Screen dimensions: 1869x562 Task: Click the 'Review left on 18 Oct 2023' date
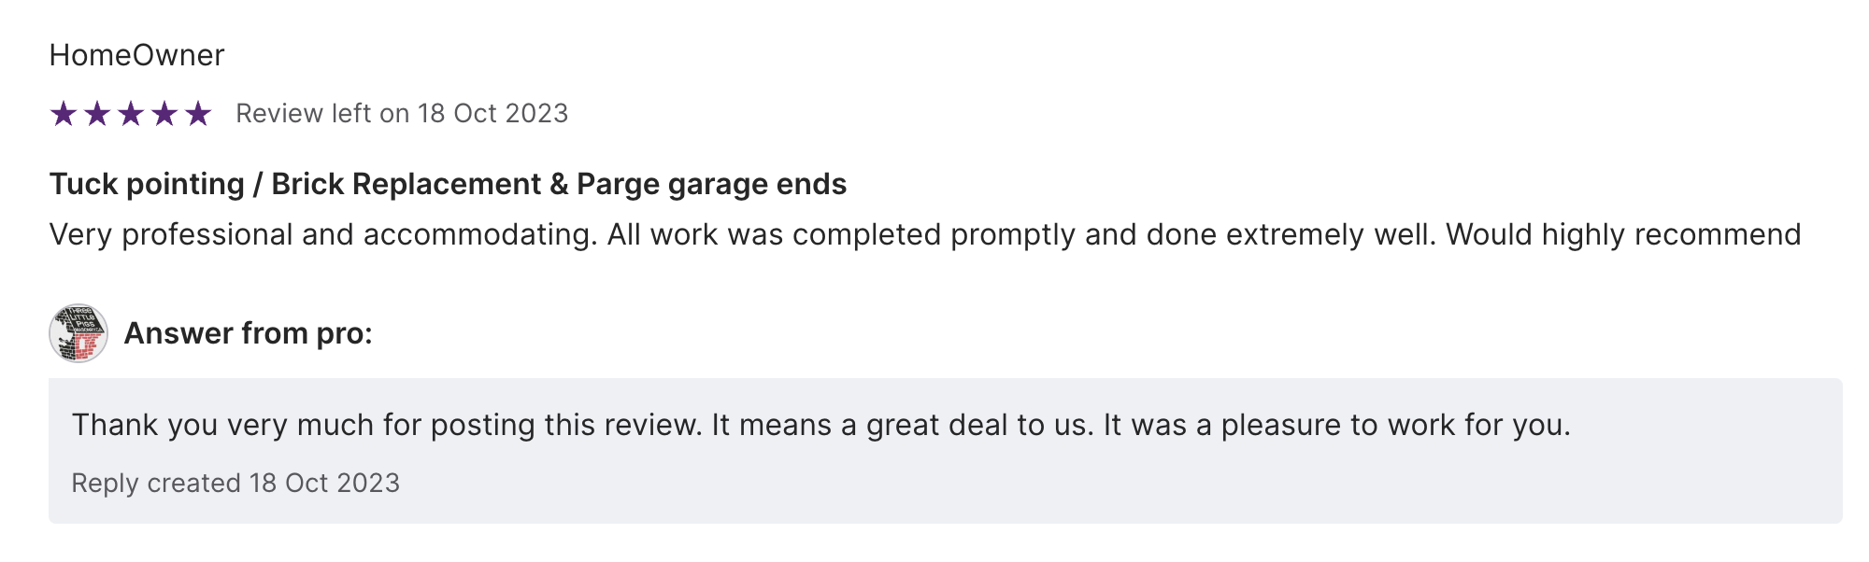[x=402, y=114]
